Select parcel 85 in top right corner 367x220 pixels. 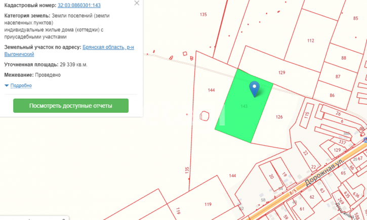point(355,18)
